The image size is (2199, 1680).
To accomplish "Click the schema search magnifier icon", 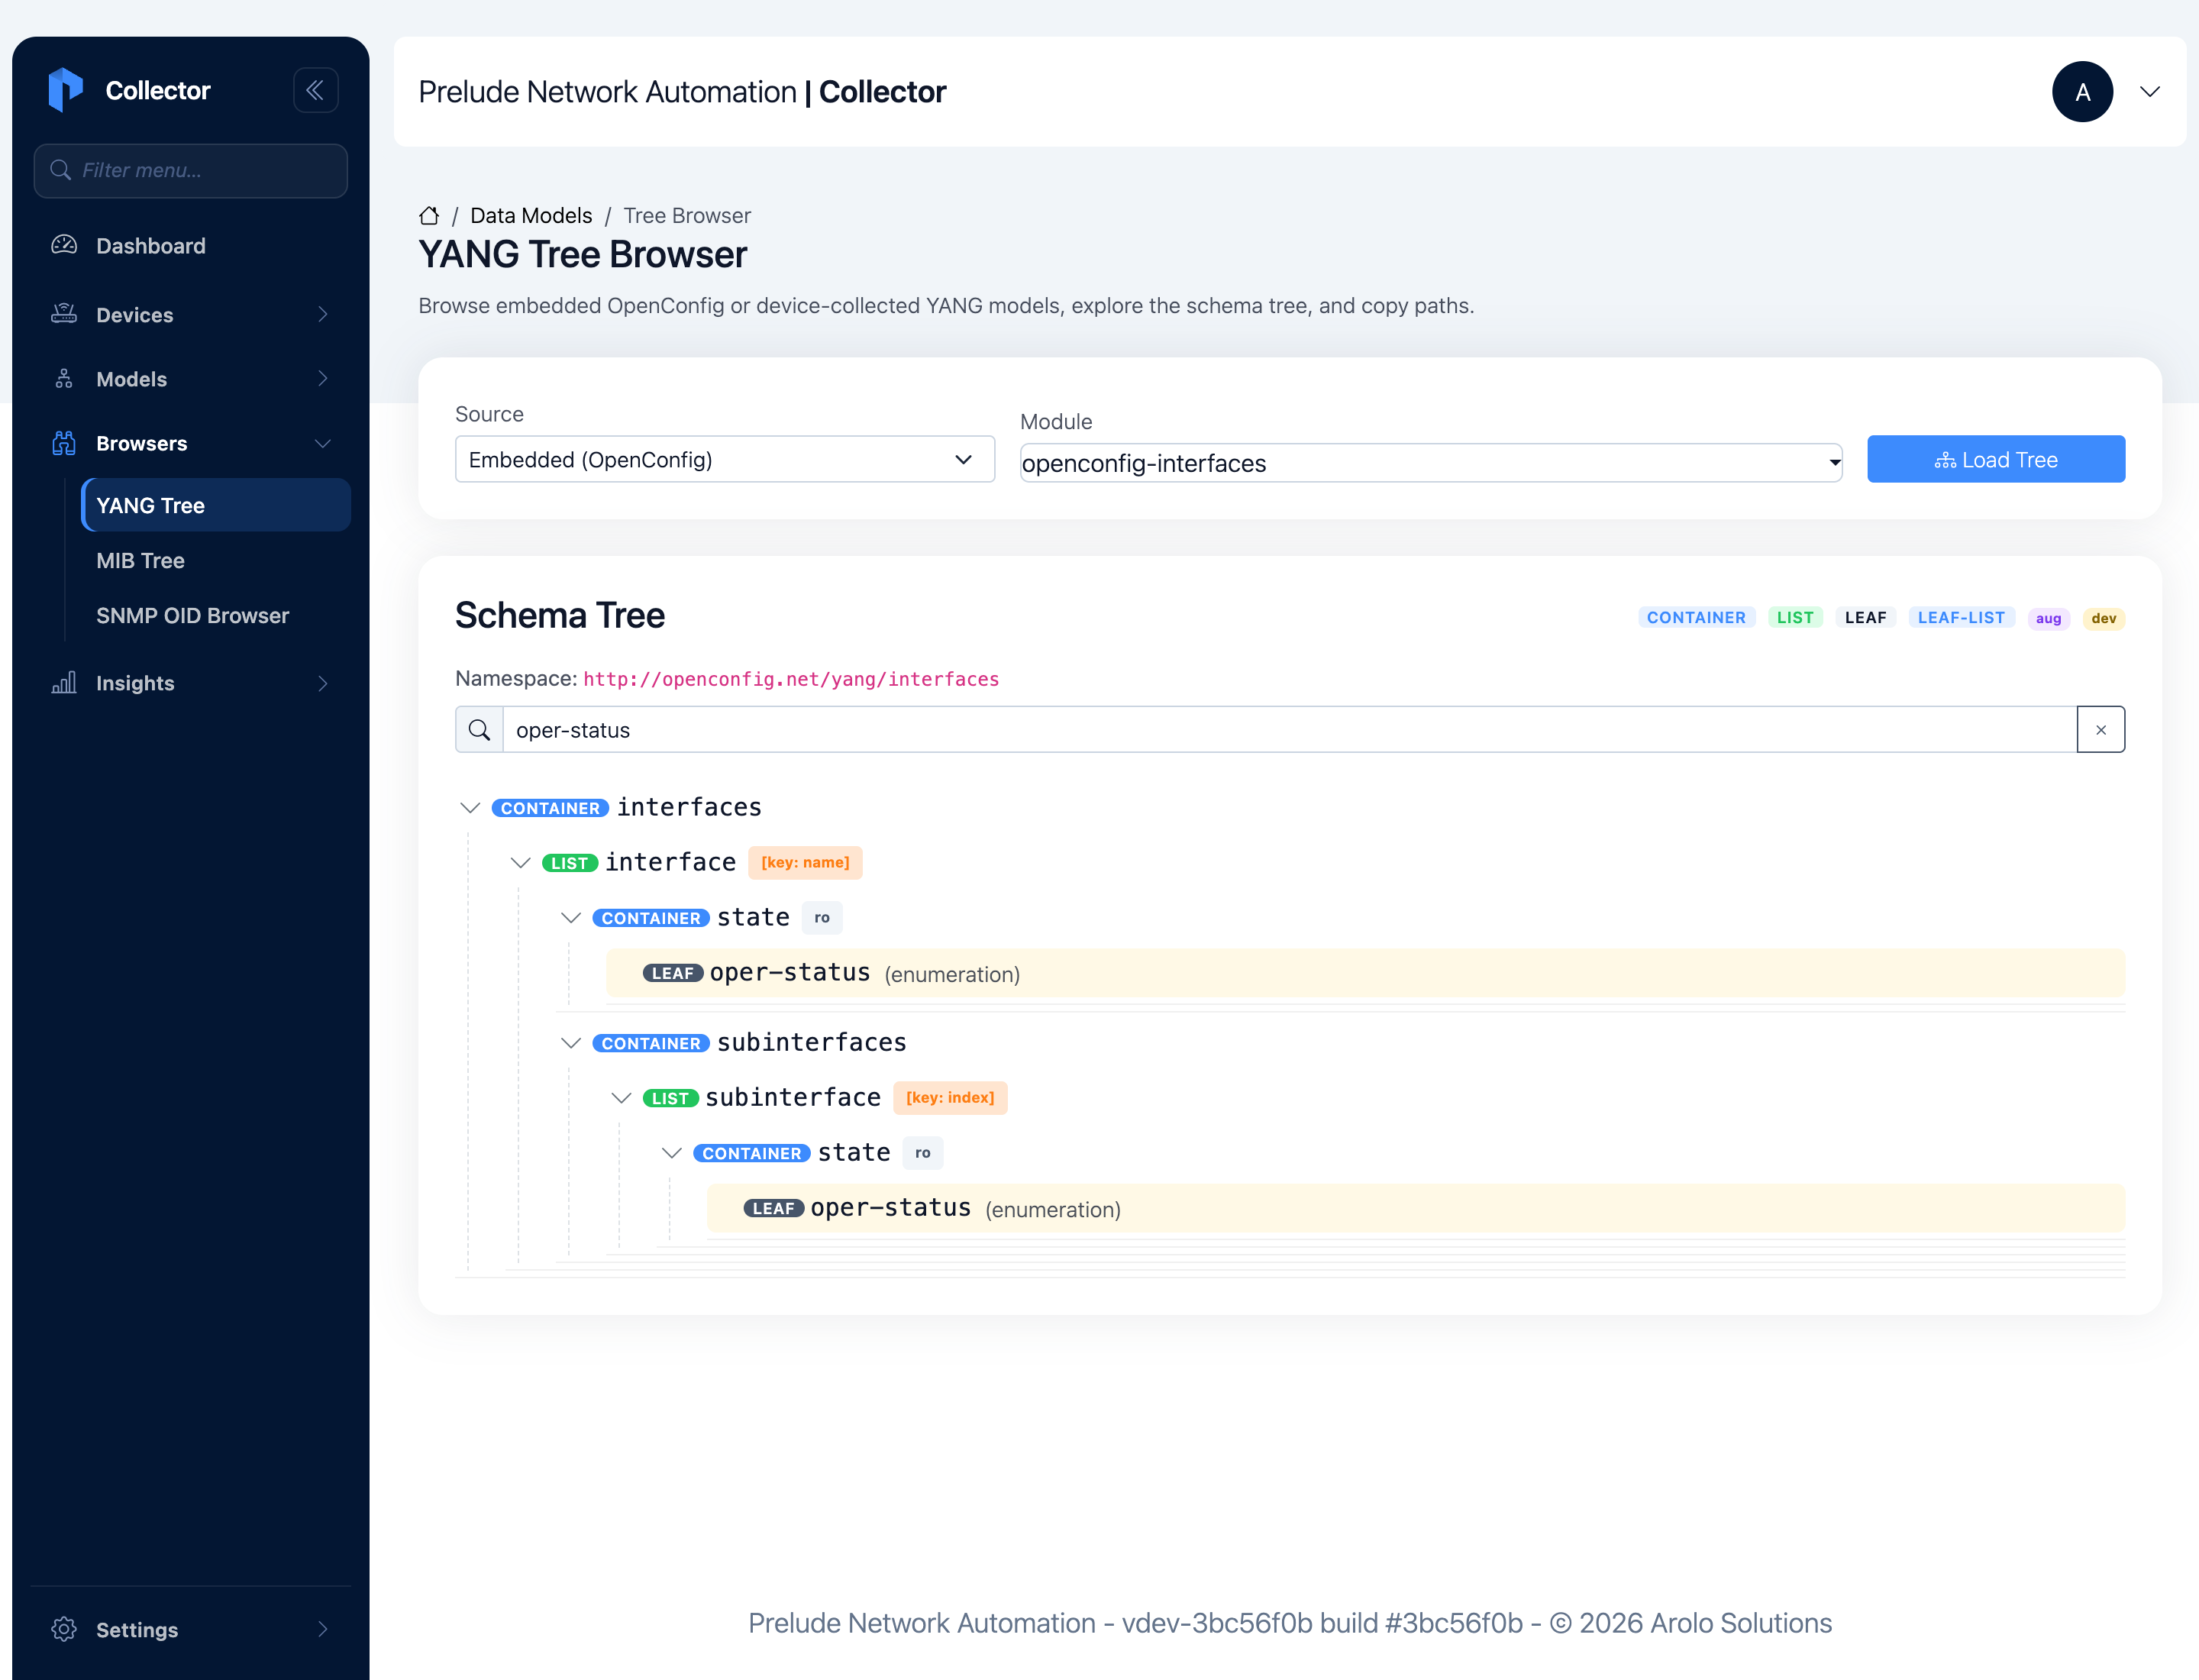I will coord(479,730).
